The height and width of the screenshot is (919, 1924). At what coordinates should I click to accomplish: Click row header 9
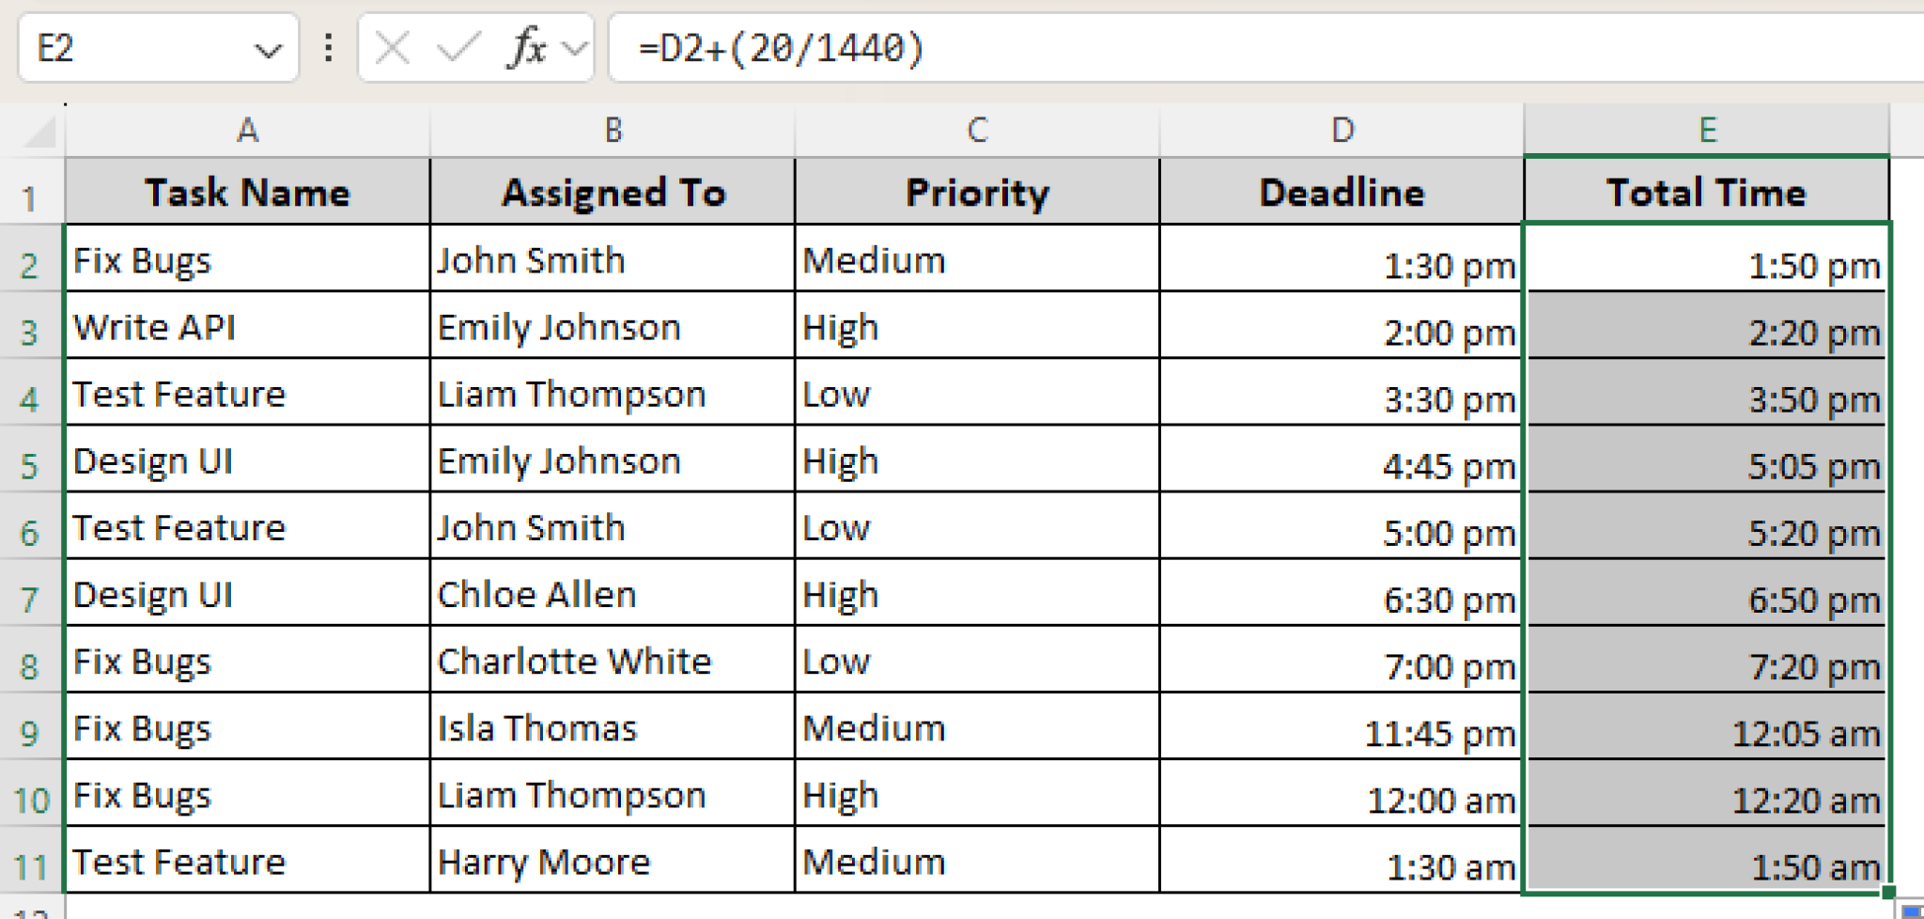coord(28,733)
